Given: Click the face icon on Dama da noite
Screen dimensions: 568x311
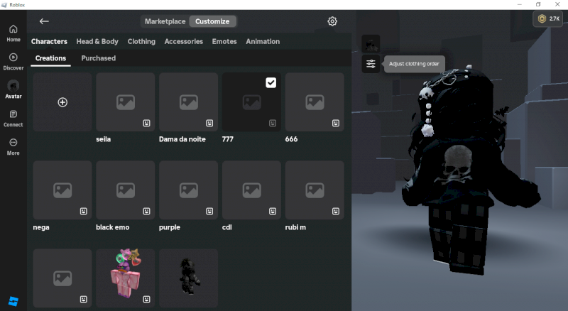Looking at the screenshot, I should click(209, 124).
